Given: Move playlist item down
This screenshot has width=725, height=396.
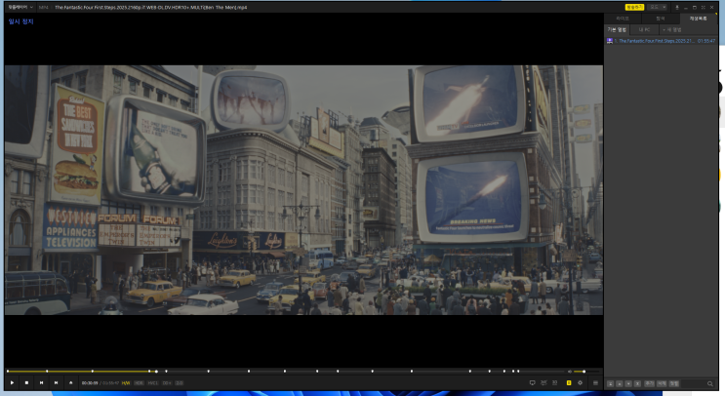Looking at the screenshot, I should 628,384.
